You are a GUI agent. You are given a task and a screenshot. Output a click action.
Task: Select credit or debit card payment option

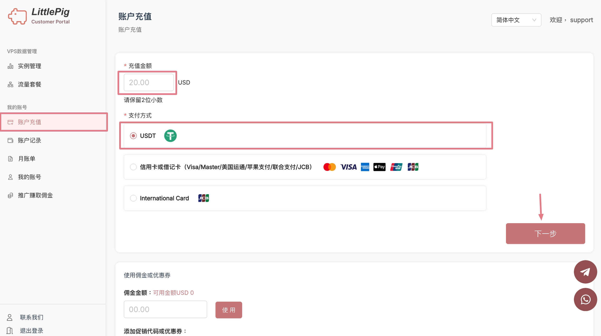point(133,167)
